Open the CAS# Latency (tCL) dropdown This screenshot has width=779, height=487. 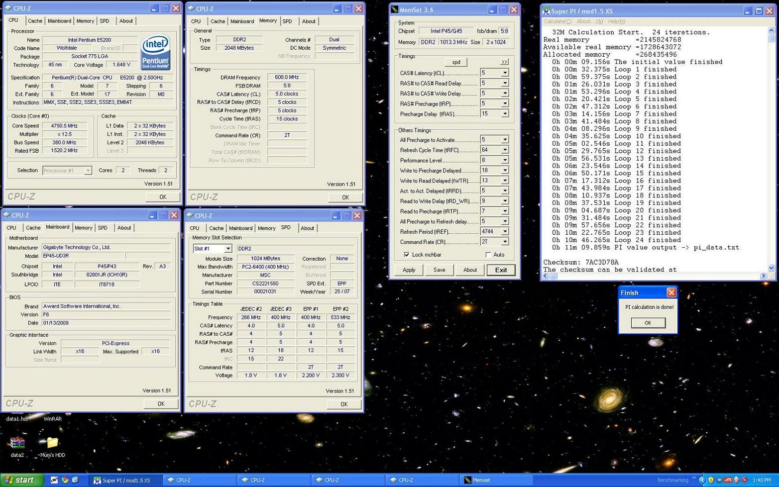point(505,73)
